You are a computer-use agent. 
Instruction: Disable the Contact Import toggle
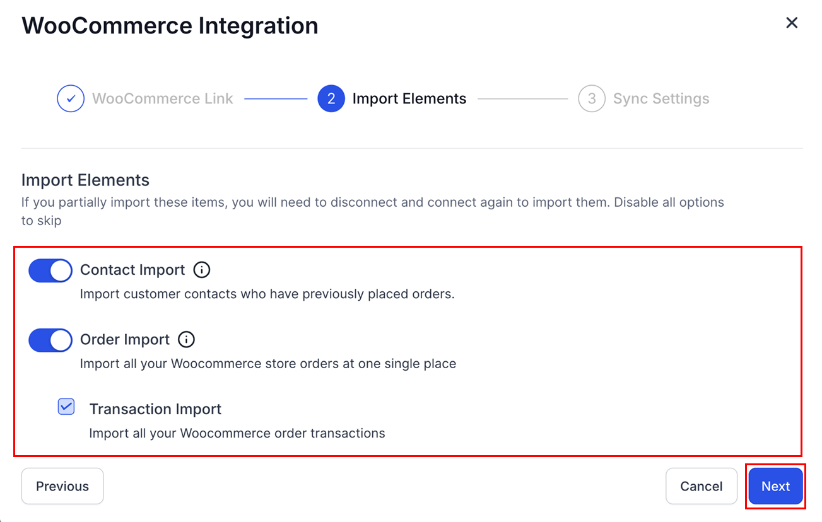pyautogui.click(x=50, y=270)
